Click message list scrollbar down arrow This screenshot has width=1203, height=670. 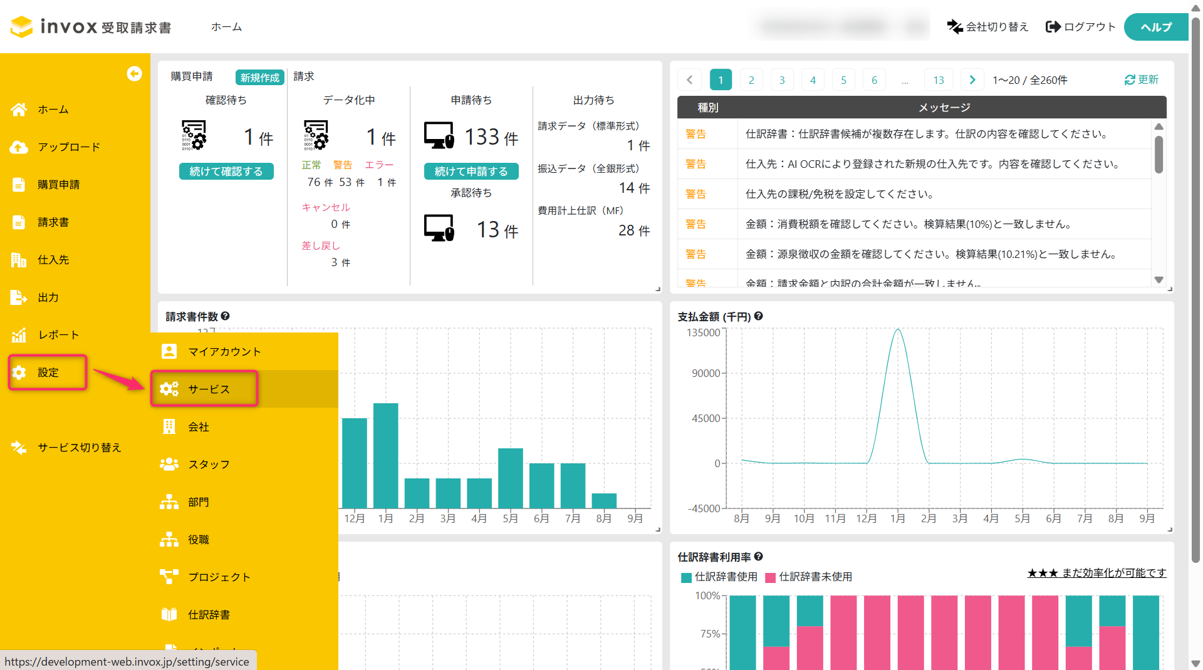(1159, 280)
